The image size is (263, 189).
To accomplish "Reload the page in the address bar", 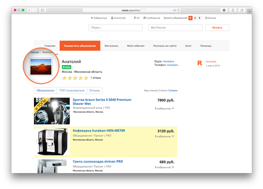I will 179,10.
